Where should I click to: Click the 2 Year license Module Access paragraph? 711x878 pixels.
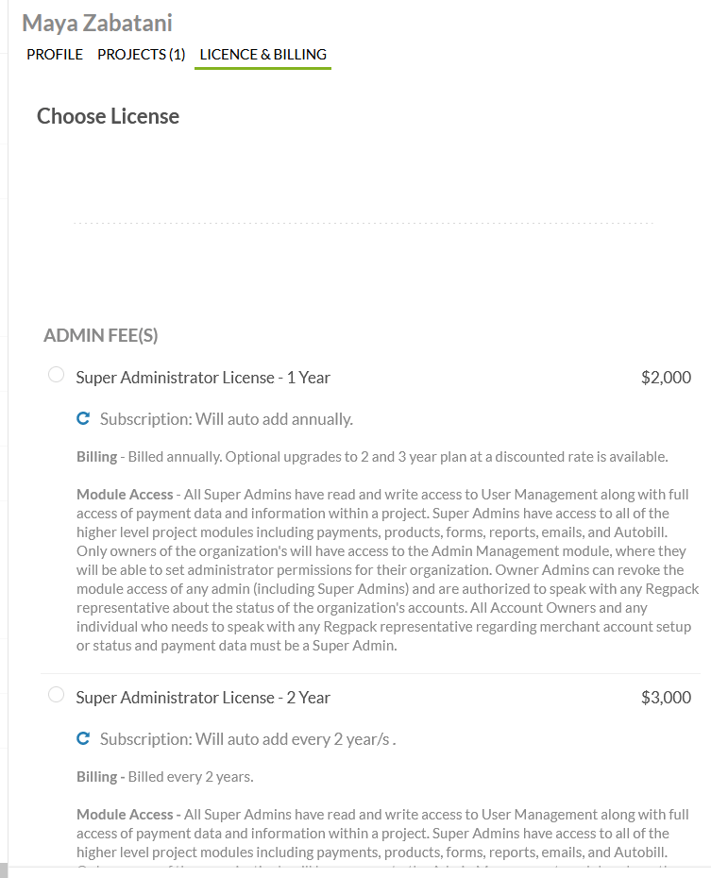382,834
